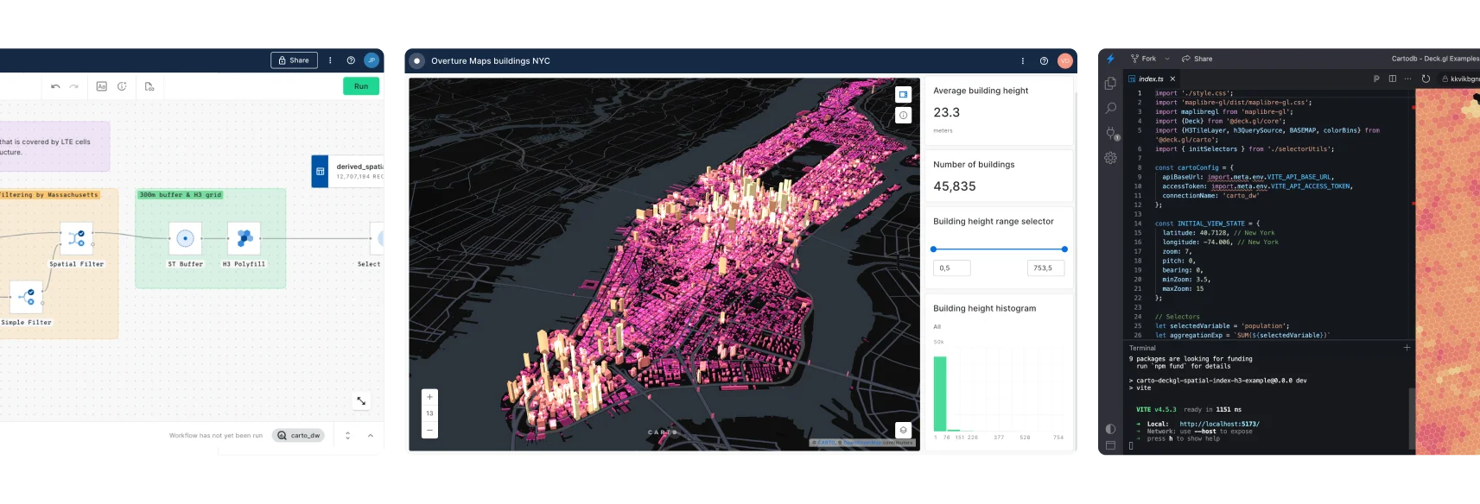
Task: Open localhost:5173 link in terminal
Action: (x=1219, y=424)
